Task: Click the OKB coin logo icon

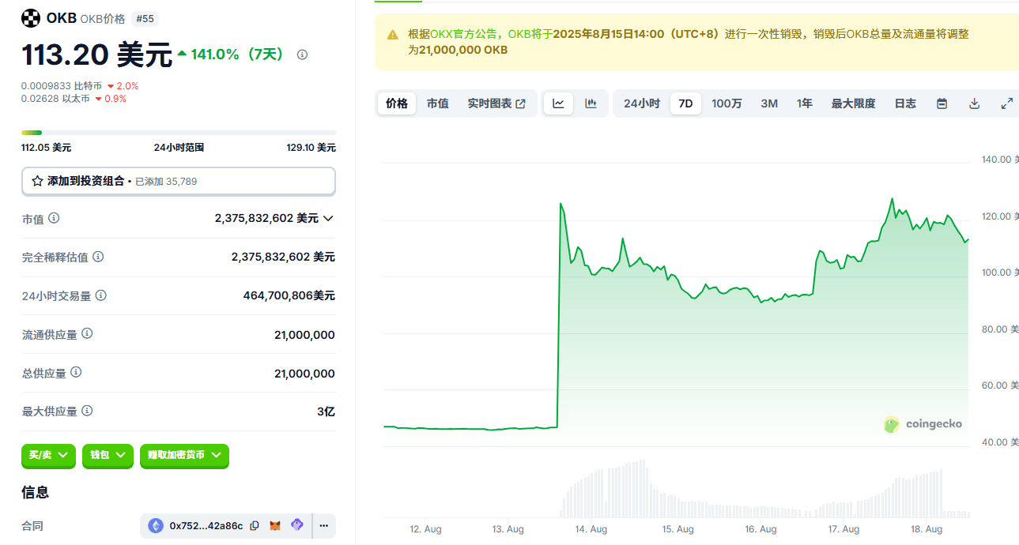Action: pyautogui.click(x=31, y=18)
